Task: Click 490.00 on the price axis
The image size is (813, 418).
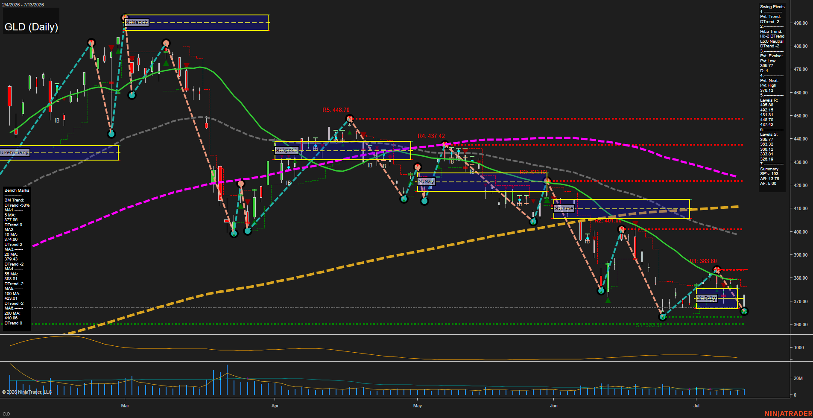Action: coord(801,23)
